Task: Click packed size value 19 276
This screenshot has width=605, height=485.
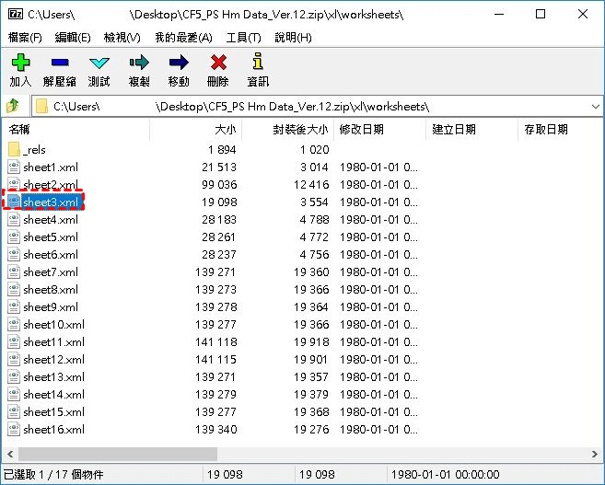Action: pyautogui.click(x=311, y=429)
